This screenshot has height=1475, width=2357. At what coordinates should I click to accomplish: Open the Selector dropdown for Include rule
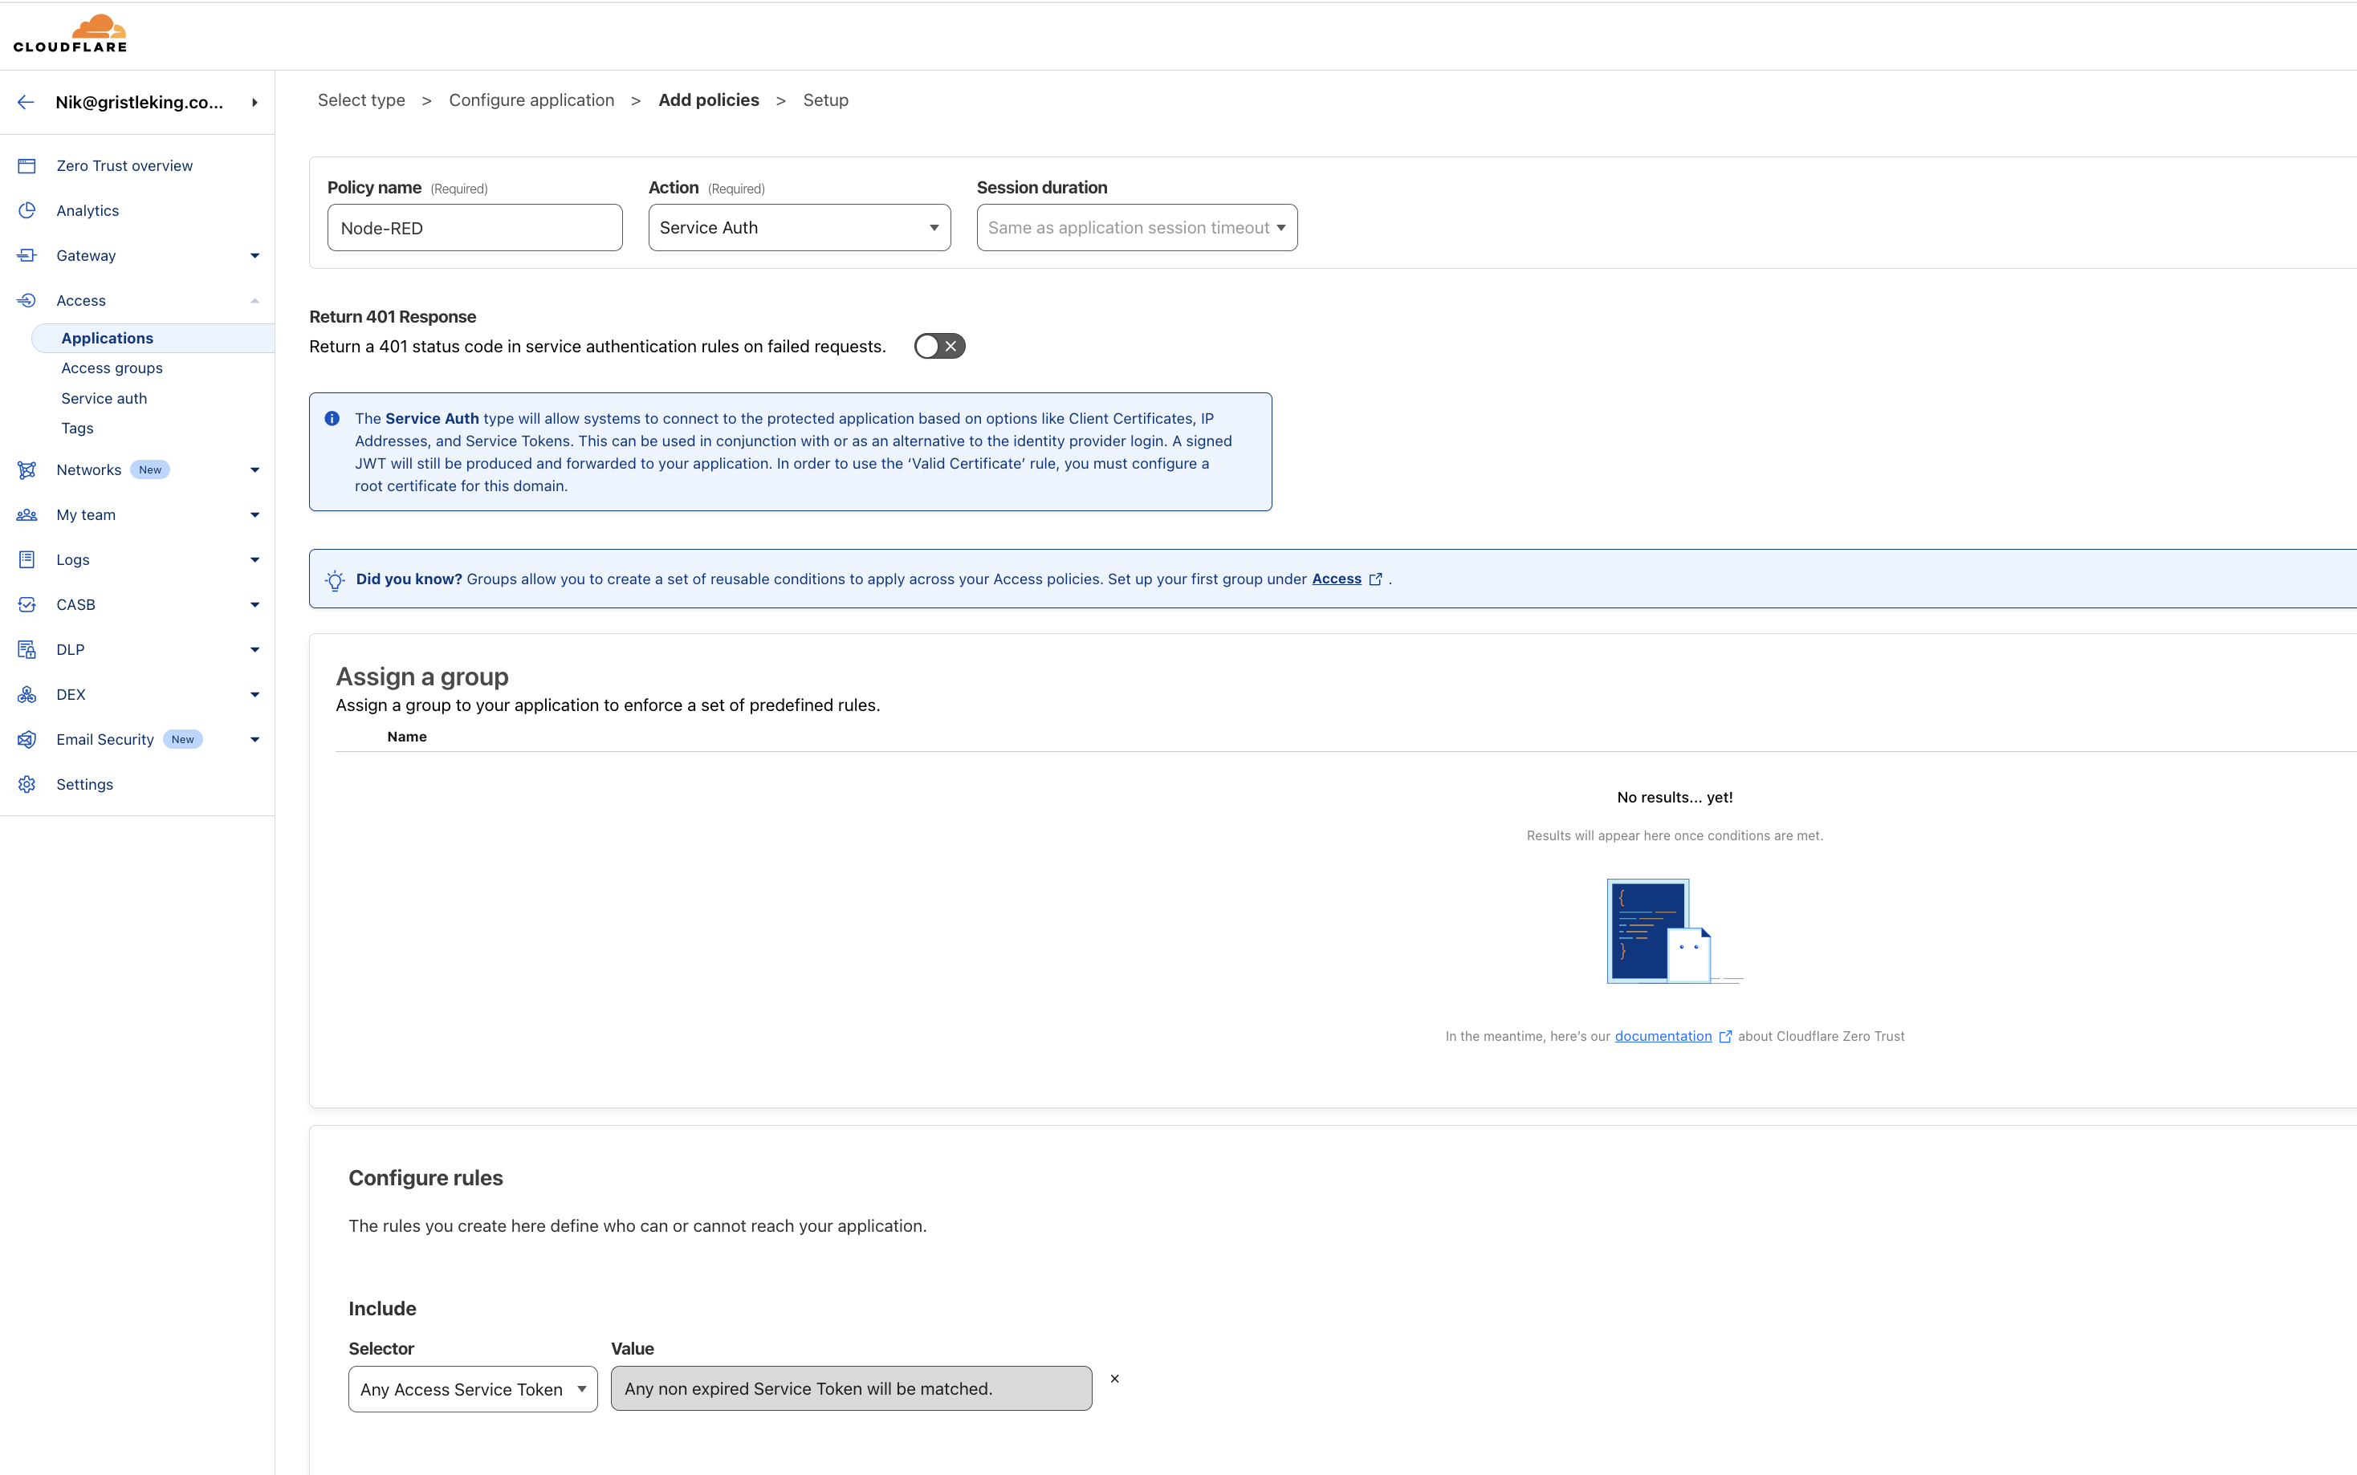click(472, 1389)
